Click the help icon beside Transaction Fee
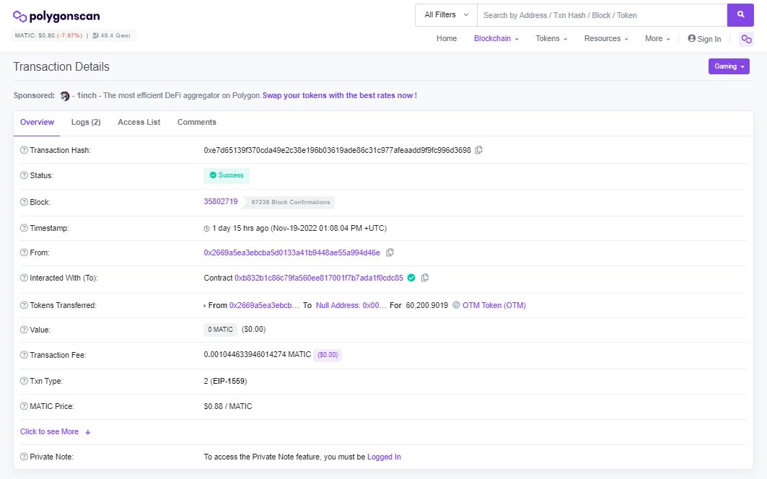Viewport: 767px width, 479px height. click(24, 355)
